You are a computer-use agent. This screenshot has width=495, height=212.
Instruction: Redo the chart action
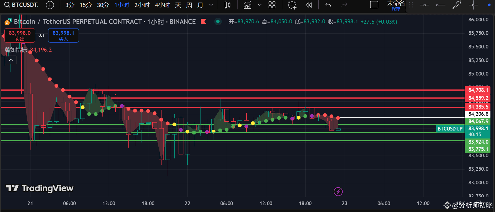click(x=344, y=5)
